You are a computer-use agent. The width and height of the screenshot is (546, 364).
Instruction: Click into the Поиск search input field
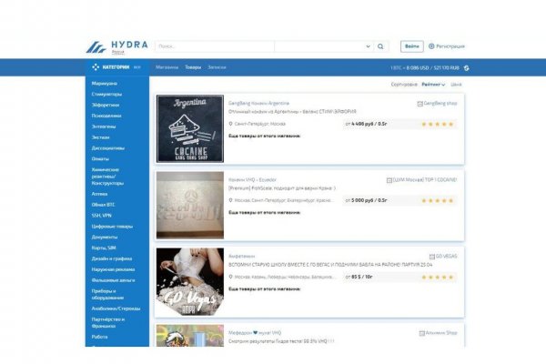point(259,46)
